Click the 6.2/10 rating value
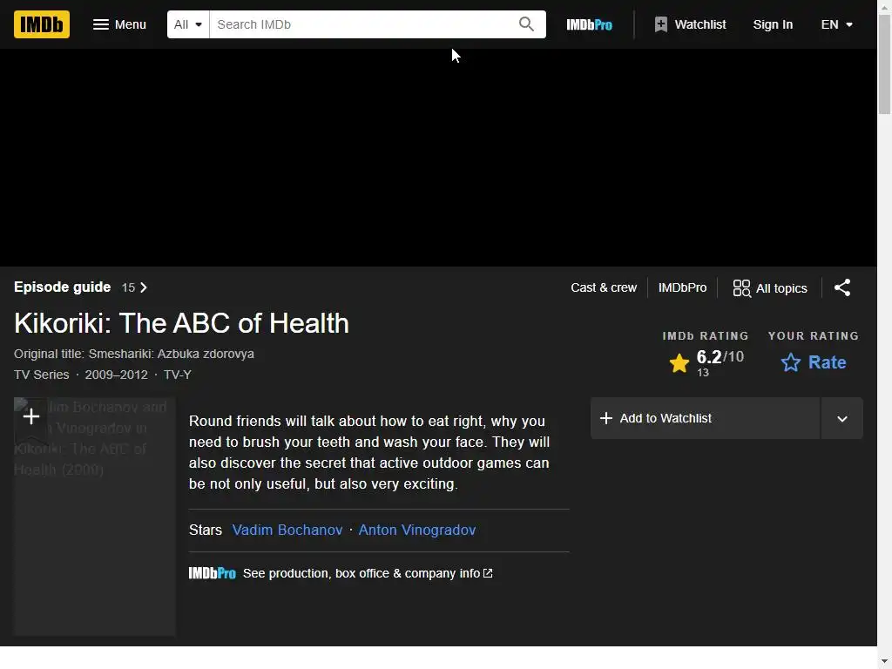 pos(720,356)
